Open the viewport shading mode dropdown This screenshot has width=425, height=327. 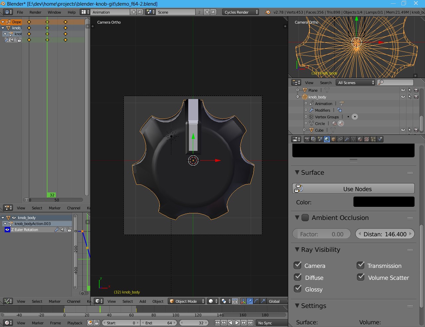(x=213, y=301)
